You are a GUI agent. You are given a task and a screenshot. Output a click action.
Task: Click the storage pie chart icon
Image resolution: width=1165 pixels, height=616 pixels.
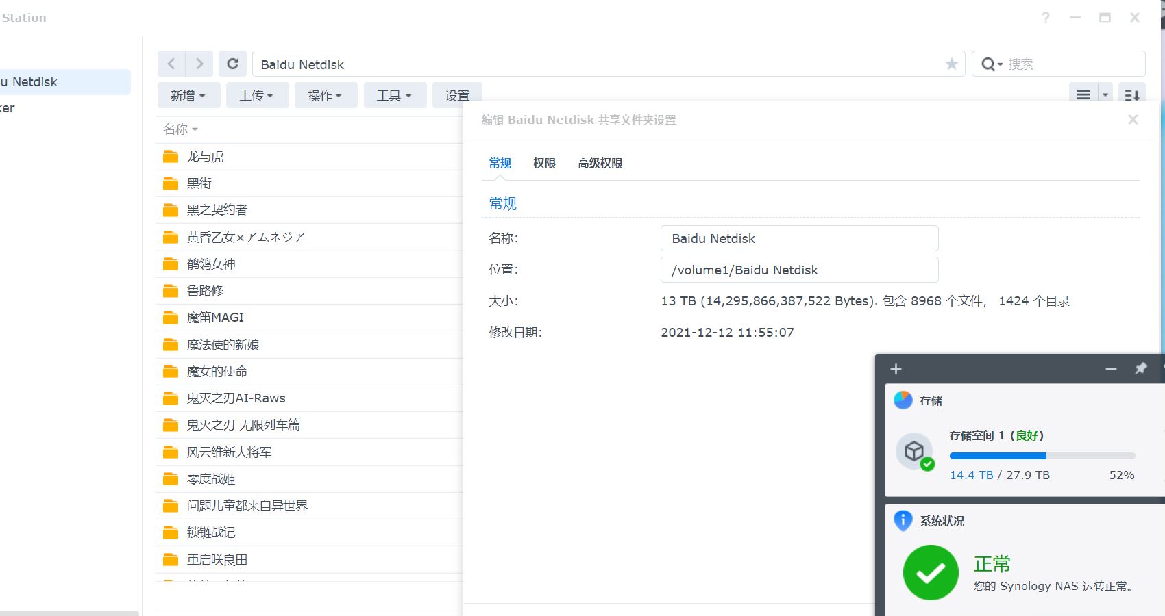pos(903,400)
